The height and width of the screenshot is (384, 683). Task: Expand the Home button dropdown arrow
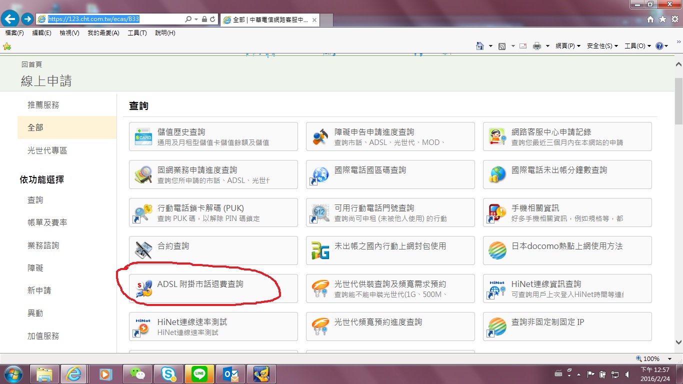(490, 46)
